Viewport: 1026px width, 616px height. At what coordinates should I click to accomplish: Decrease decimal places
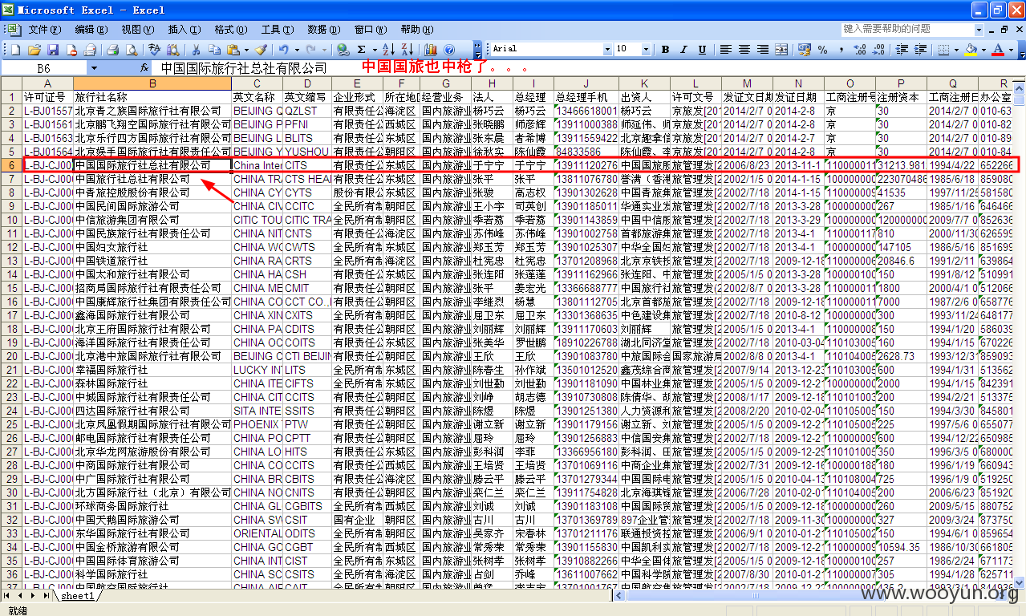(x=878, y=49)
